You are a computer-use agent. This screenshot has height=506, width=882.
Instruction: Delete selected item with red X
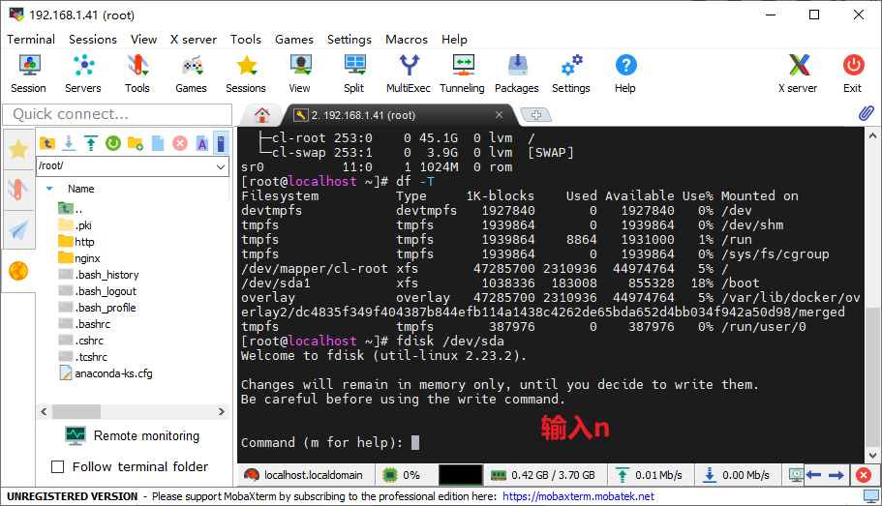click(x=180, y=143)
